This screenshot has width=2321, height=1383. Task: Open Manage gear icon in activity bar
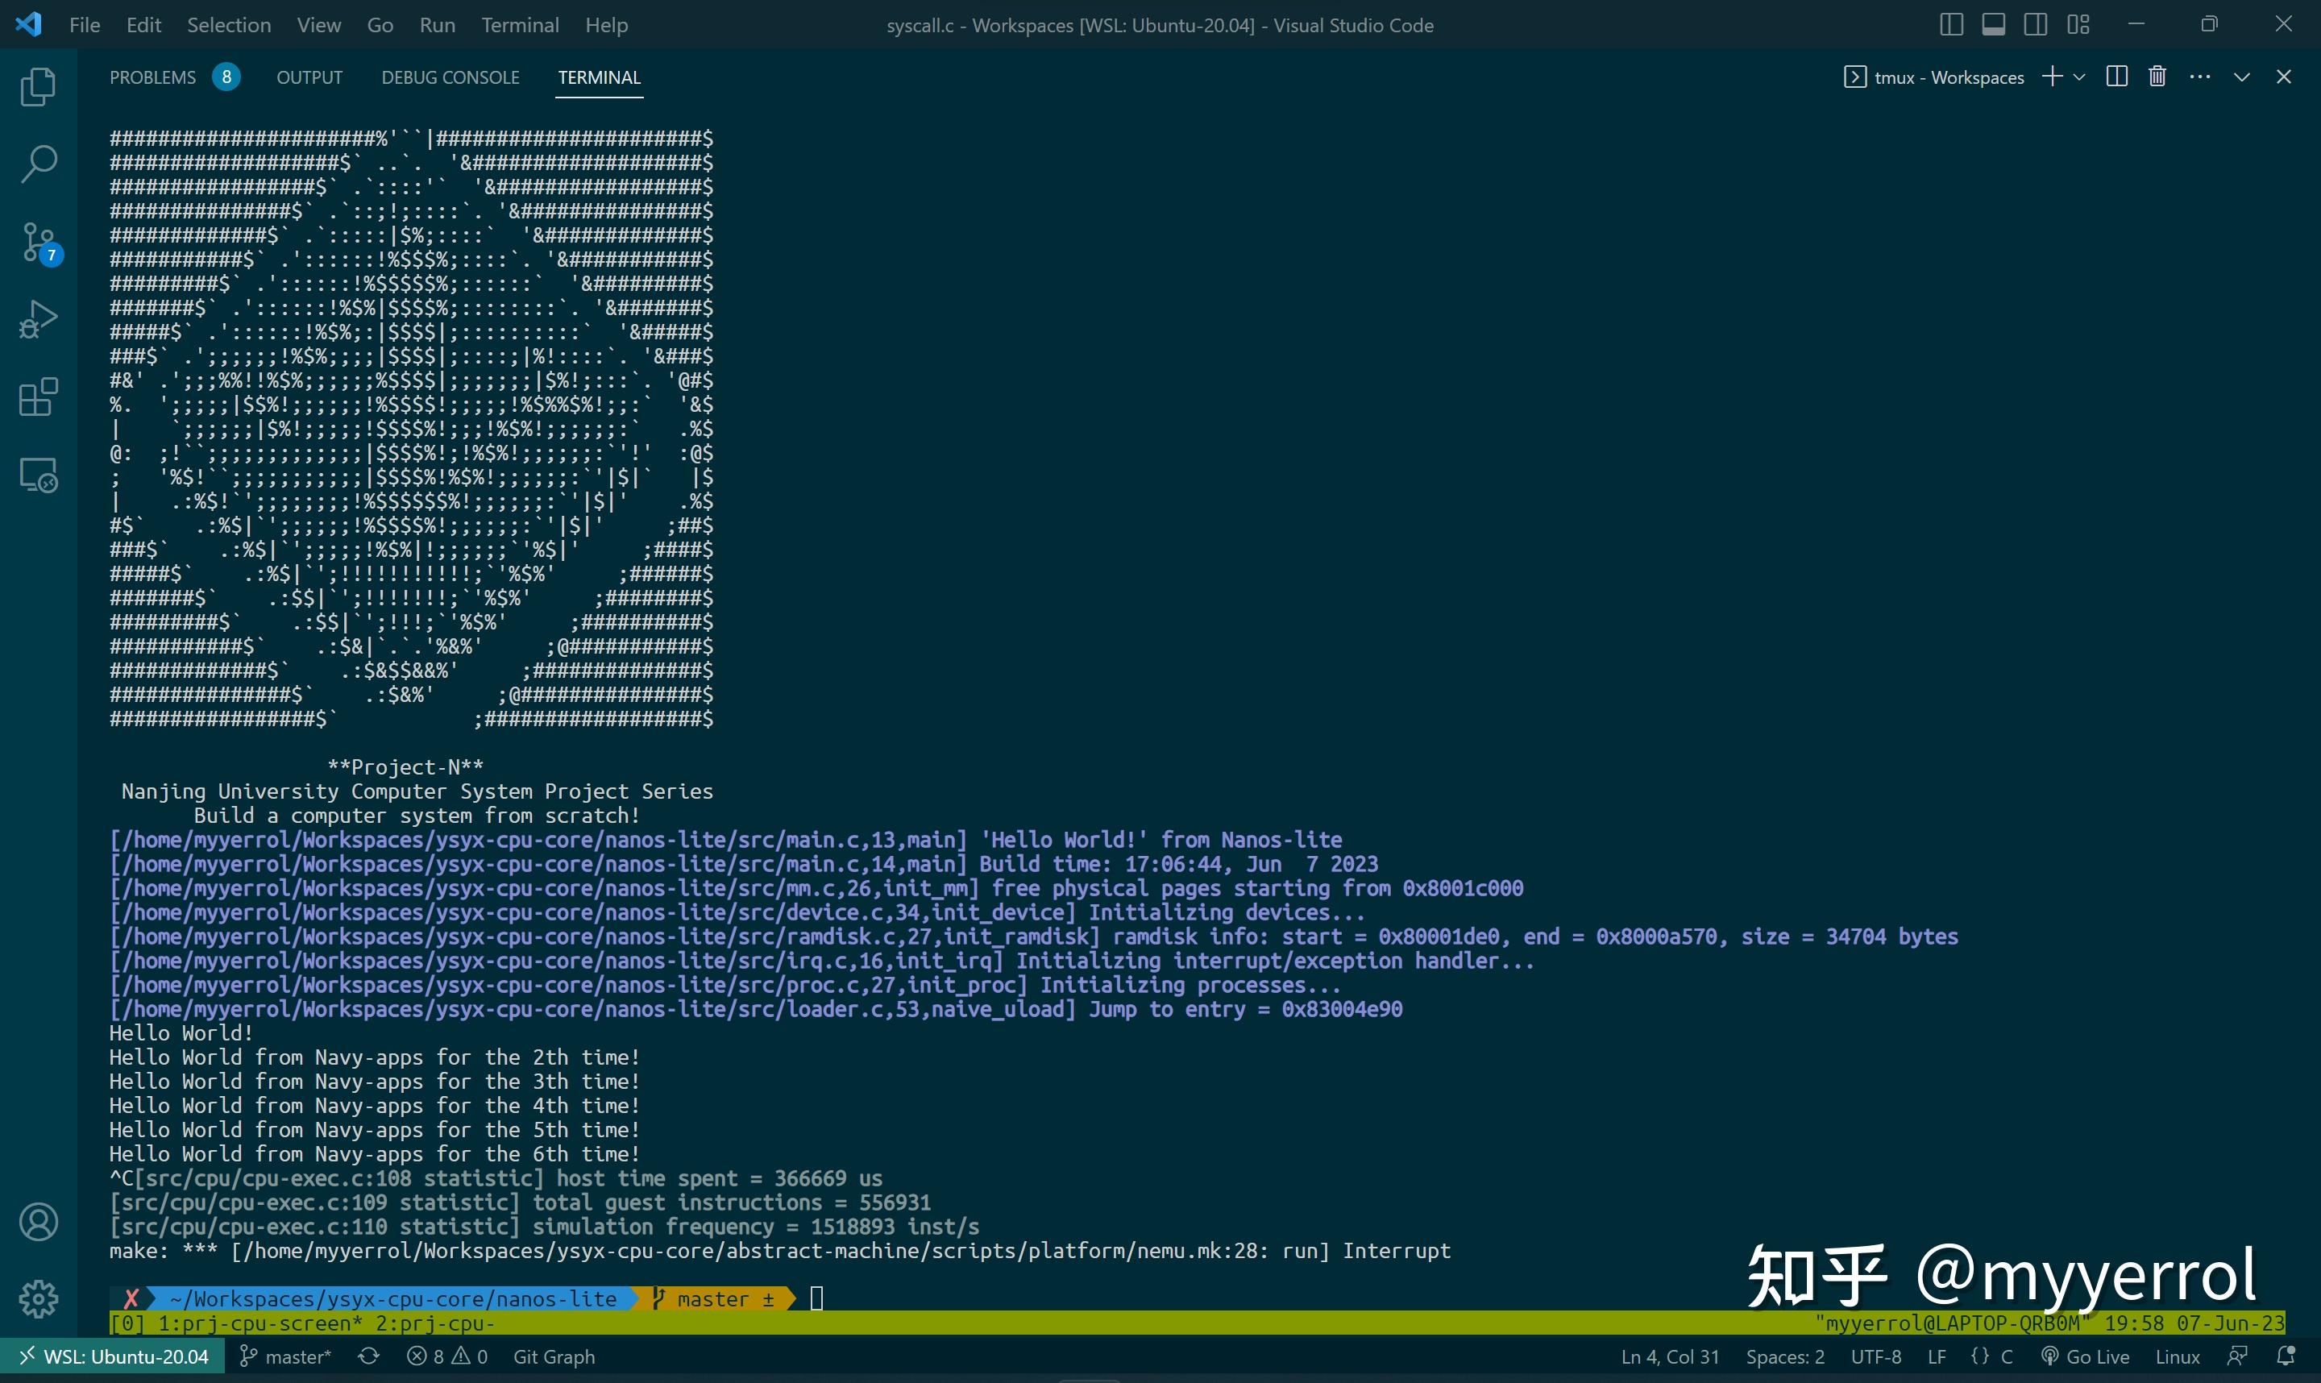click(38, 1298)
